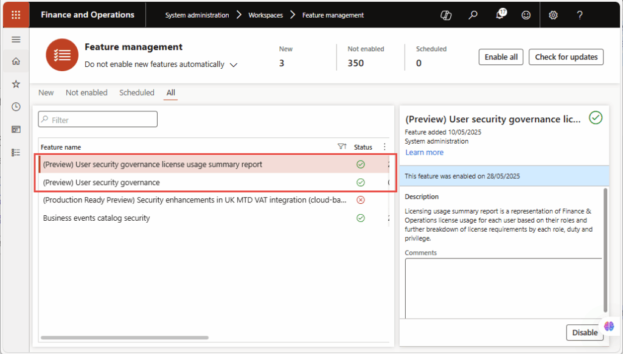Select the All tab
This screenshot has height=354, width=623.
pos(171,92)
